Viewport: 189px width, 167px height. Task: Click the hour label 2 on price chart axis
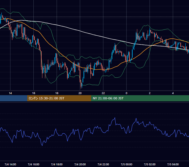tap(150, 93)
